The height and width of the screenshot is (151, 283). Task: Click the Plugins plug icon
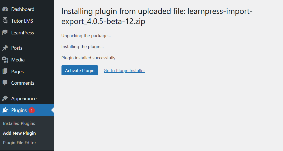pyautogui.click(x=5, y=110)
